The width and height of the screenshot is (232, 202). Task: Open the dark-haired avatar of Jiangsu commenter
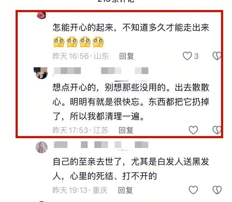click(x=41, y=73)
